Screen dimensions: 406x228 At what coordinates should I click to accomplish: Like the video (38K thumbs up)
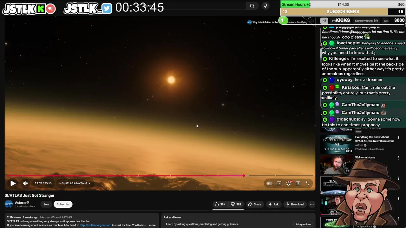(x=220, y=204)
